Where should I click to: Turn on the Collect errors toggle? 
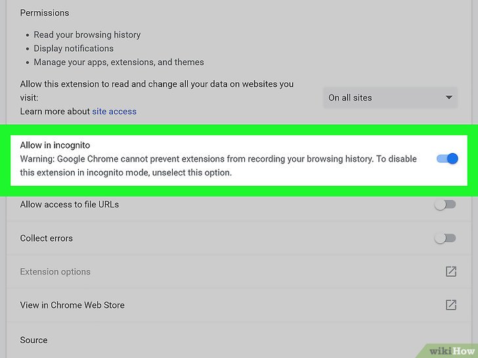(x=445, y=238)
